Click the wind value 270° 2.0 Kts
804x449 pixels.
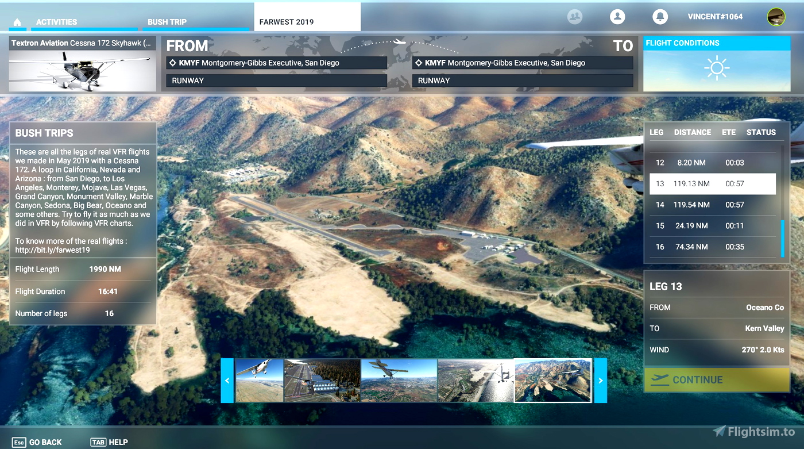[763, 350]
